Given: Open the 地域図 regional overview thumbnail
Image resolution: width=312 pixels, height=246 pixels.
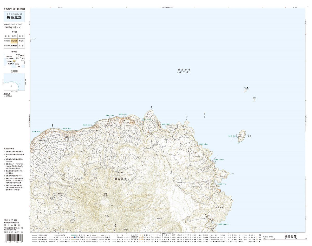Looking at the screenshot, I should (14, 60).
